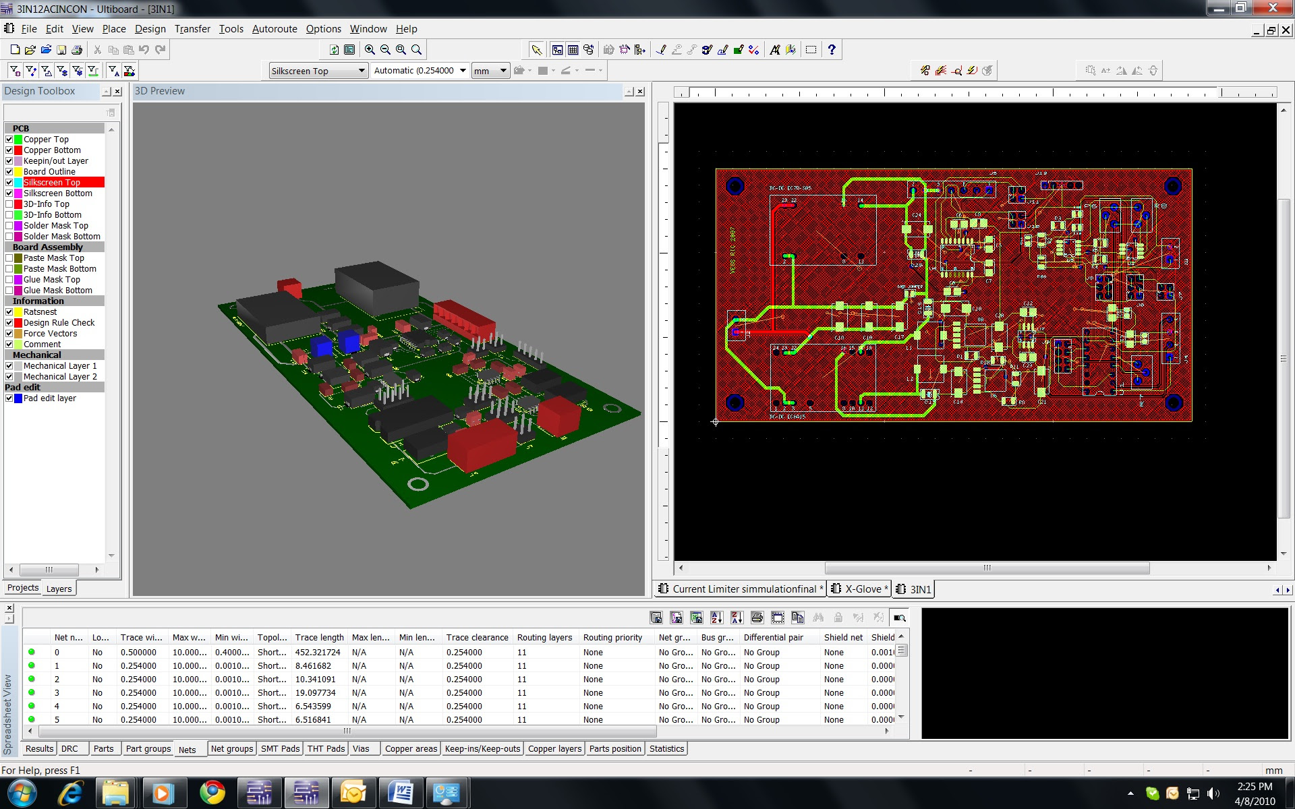Switch to the Statistics tab
The height and width of the screenshot is (809, 1295).
point(668,748)
